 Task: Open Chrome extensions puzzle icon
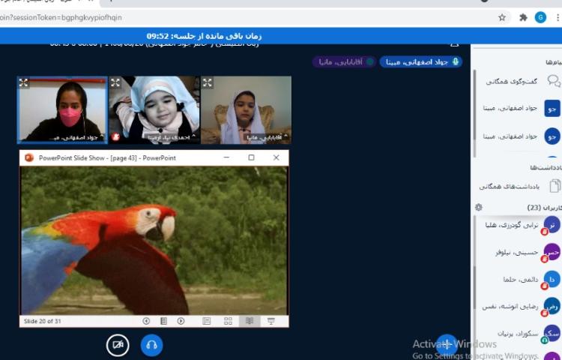point(523,17)
